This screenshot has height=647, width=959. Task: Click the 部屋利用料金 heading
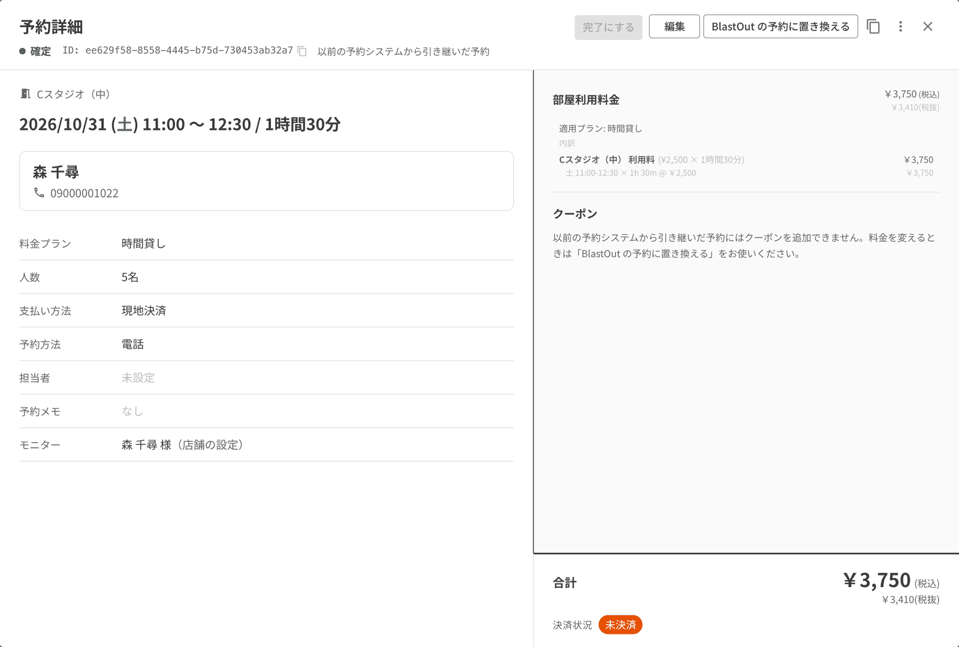pyautogui.click(x=586, y=100)
